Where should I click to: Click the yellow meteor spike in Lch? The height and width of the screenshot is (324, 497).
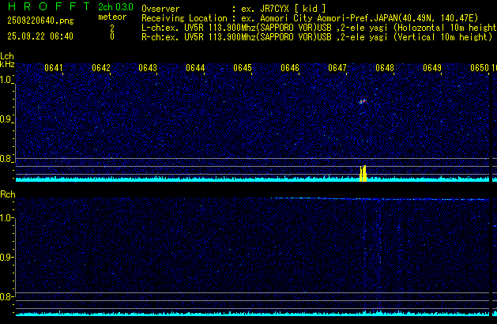[x=363, y=173]
